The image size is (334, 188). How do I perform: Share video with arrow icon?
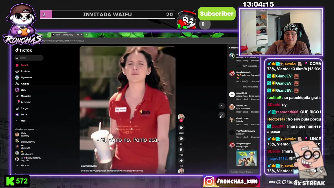point(181,161)
